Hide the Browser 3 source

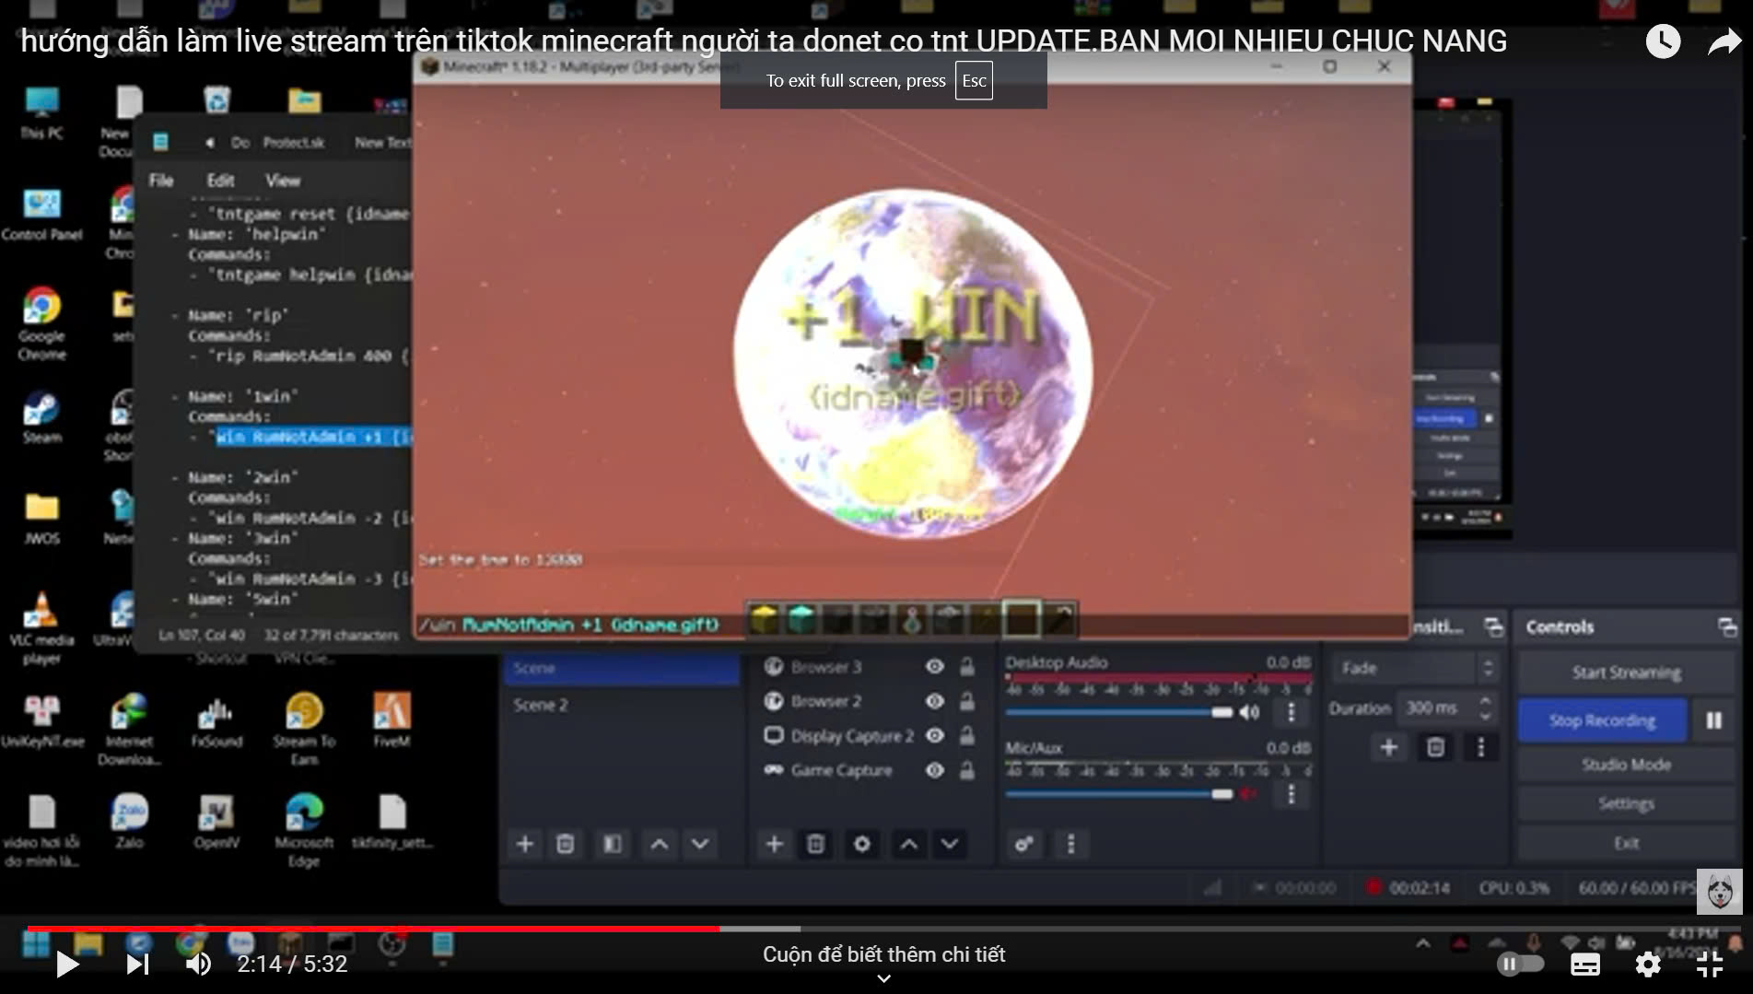coord(935,666)
